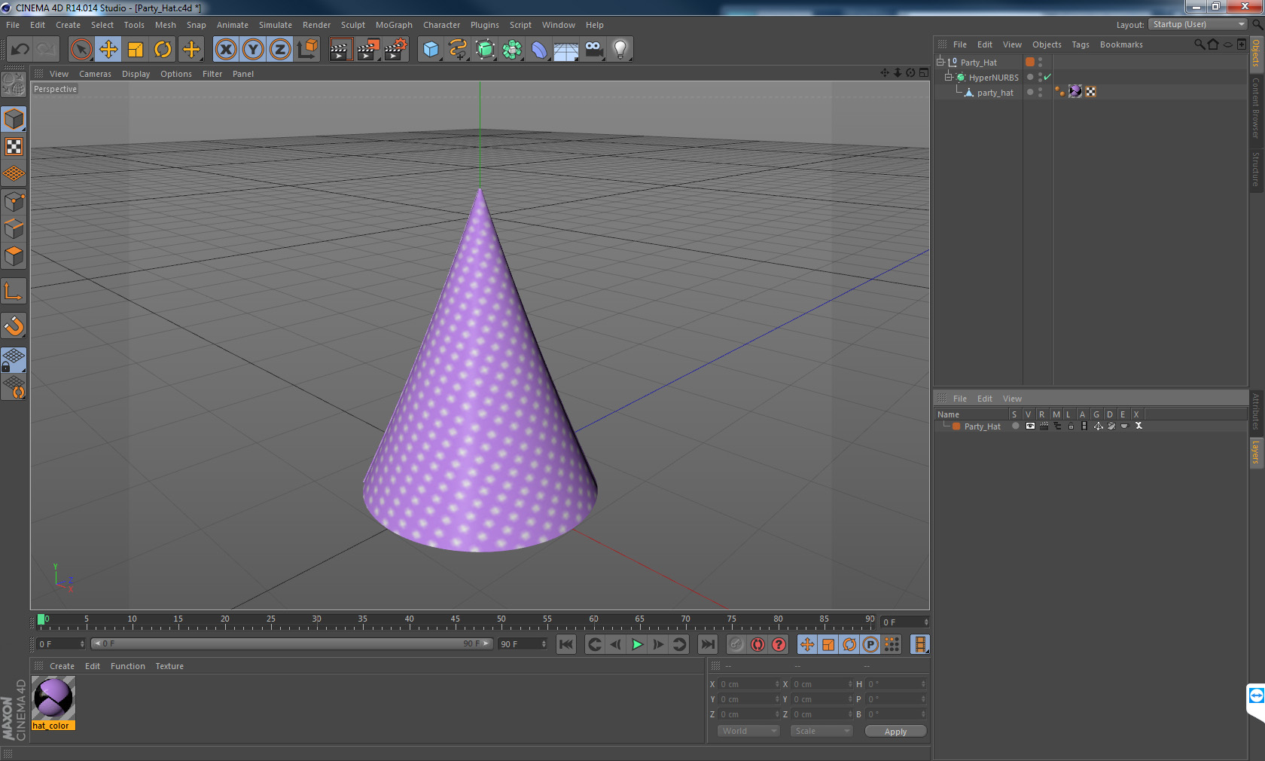Add a Floor environment object
The width and height of the screenshot is (1265, 761).
pos(566,50)
